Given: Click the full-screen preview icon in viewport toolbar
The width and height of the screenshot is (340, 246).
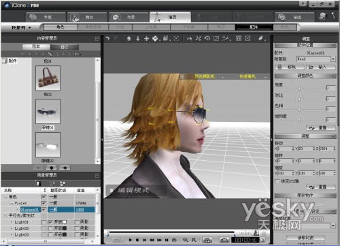Looking at the screenshot, I should (248, 39).
